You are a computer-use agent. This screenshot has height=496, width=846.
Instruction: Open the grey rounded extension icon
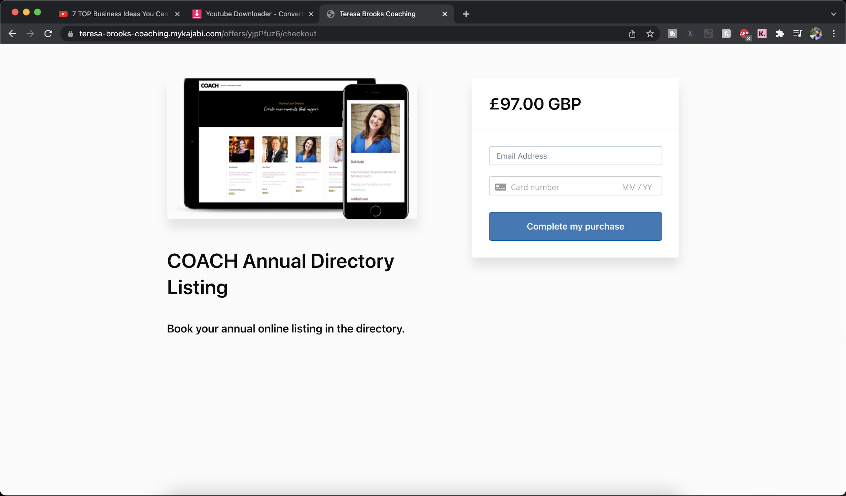(x=726, y=34)
